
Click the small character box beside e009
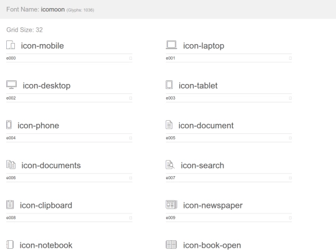(290, 218)
